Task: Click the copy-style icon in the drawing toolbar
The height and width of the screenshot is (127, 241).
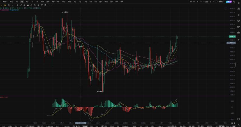Action: [x=9, y=5]
